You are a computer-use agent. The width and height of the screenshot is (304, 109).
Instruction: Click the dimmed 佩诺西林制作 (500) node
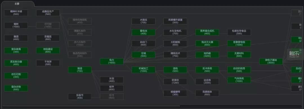tap(80, 54)
